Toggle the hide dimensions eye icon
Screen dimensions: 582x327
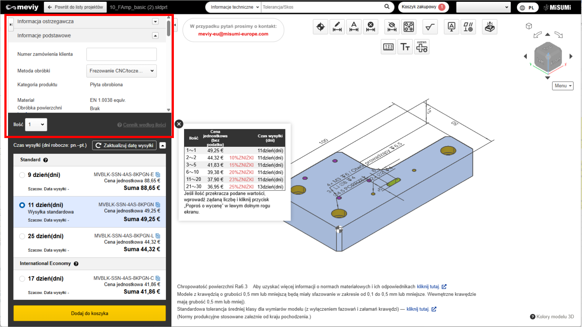tap(392, 27)
